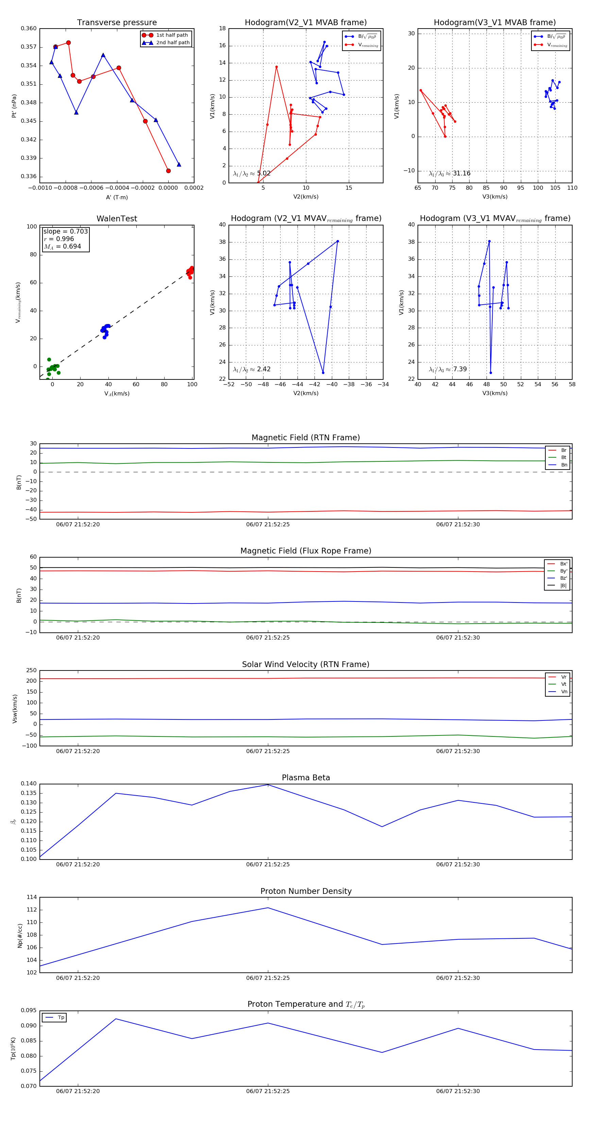Click the "Pt' (nPa)" y-axis label
The image size is (612, 1122).
tap(14, 106)
